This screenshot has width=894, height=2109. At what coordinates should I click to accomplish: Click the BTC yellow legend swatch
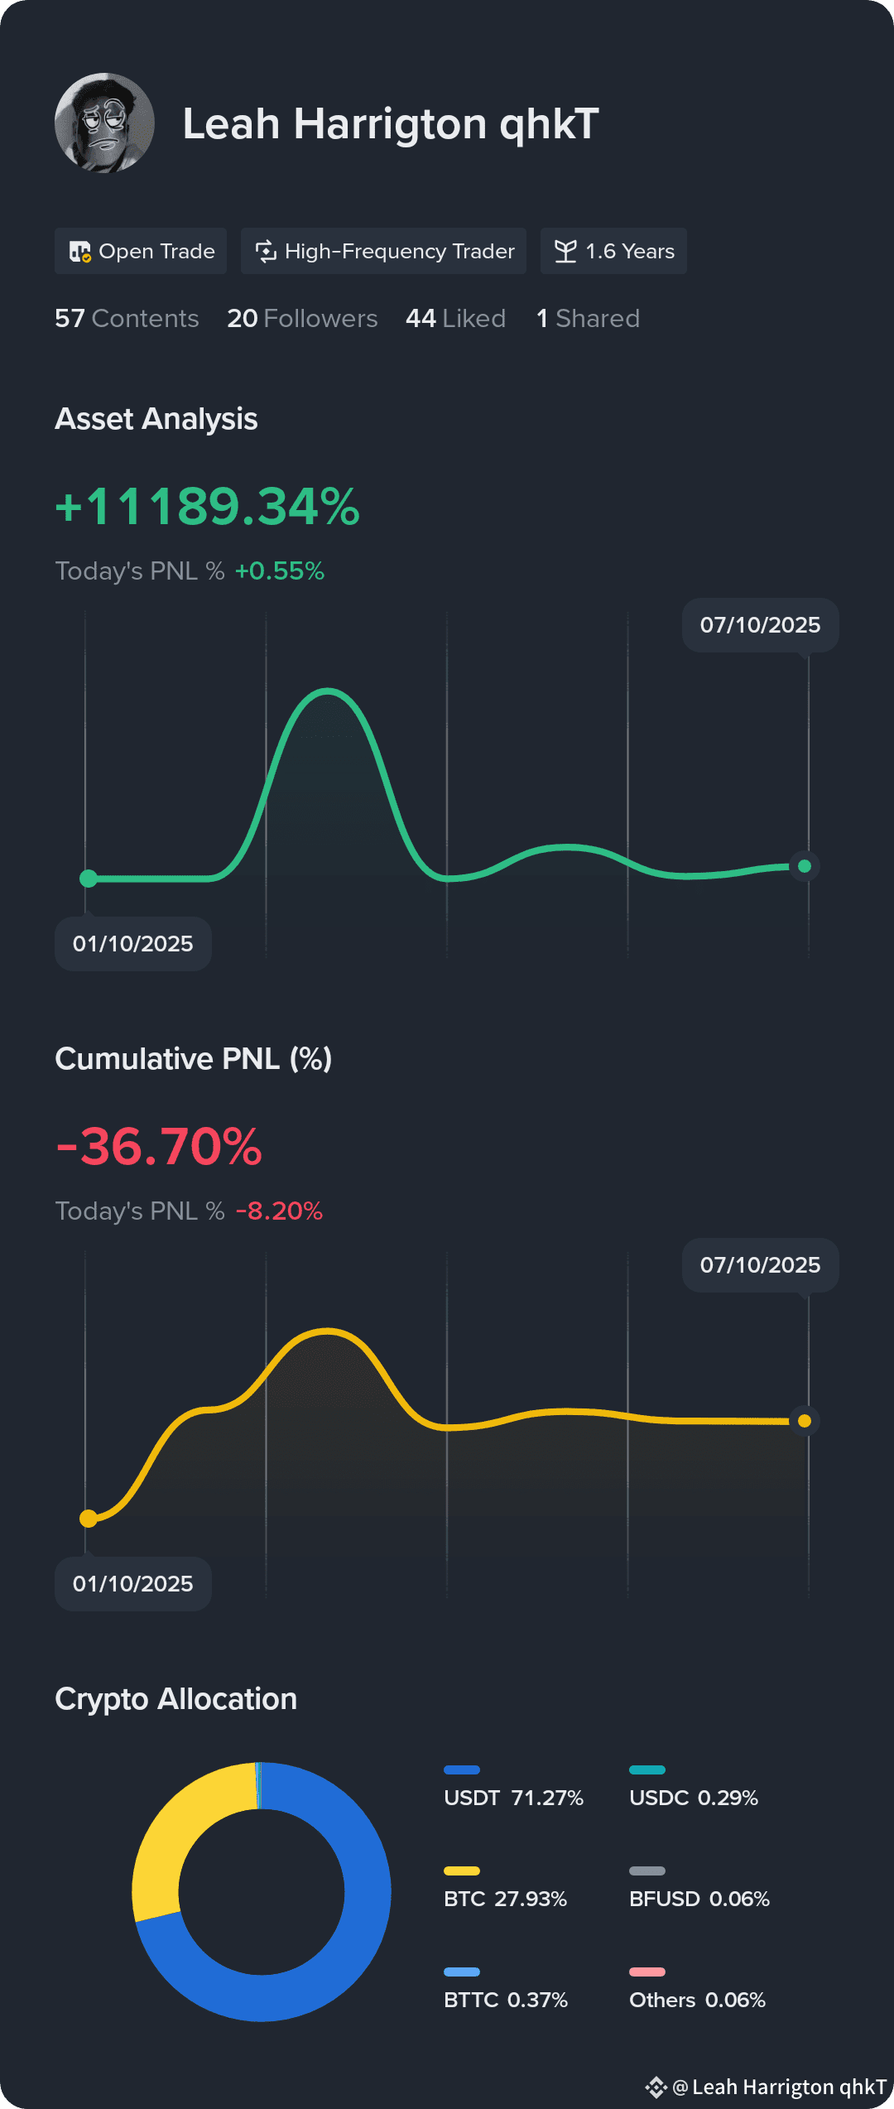click(462, 1871)
